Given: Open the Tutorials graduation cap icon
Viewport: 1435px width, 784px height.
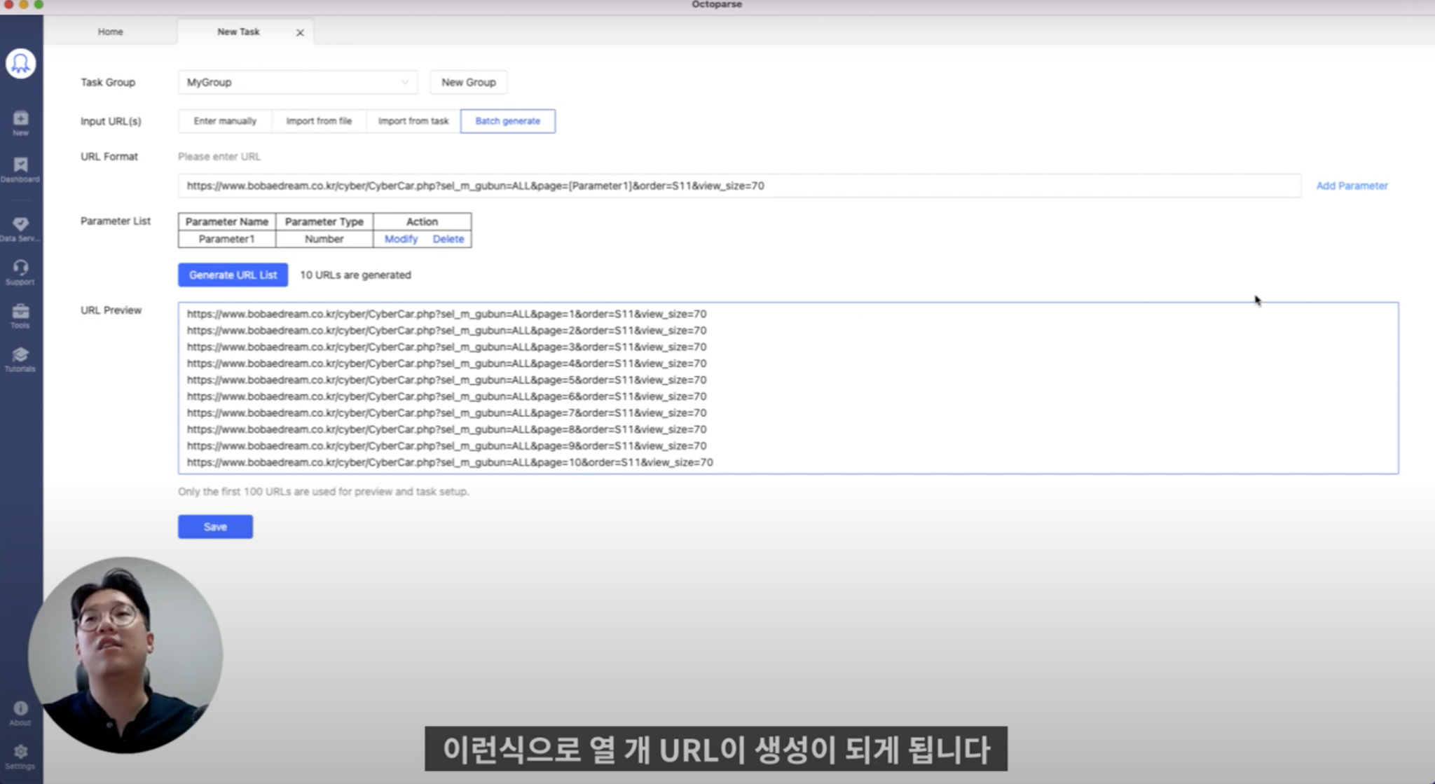Looking at the screenshot, I should pos(21,359).
